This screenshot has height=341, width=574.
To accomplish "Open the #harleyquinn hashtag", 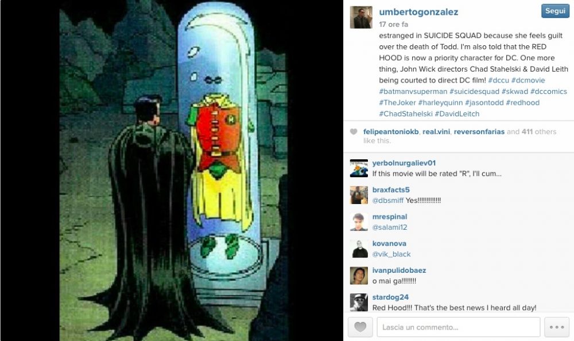I will click(440, 103).
